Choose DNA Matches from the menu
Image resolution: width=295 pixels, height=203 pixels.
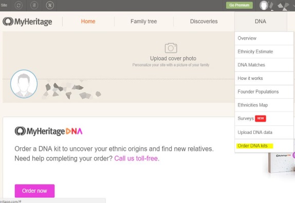(x=264, y=65)
